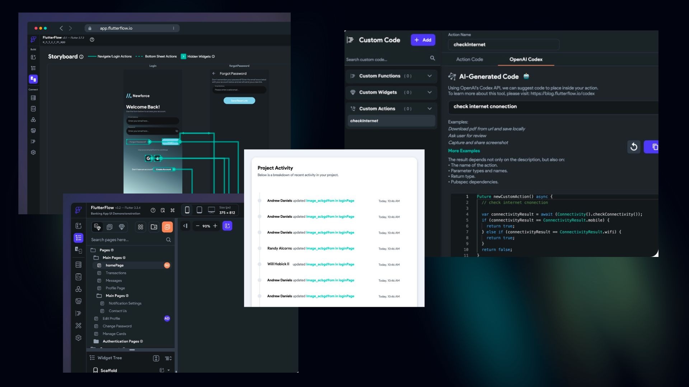Open the keyboard shortcuts command icon
Image resolution: width=689 pixels, height=387 pixels.
(x=173, y=210)
